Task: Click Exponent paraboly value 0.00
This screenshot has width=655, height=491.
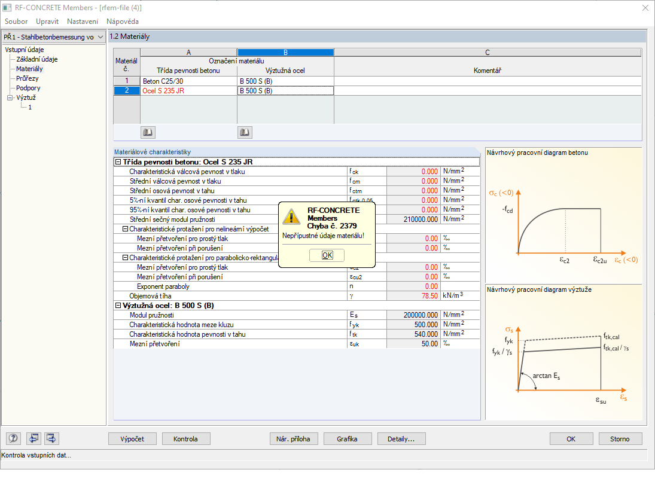Action: click(413, 286)
